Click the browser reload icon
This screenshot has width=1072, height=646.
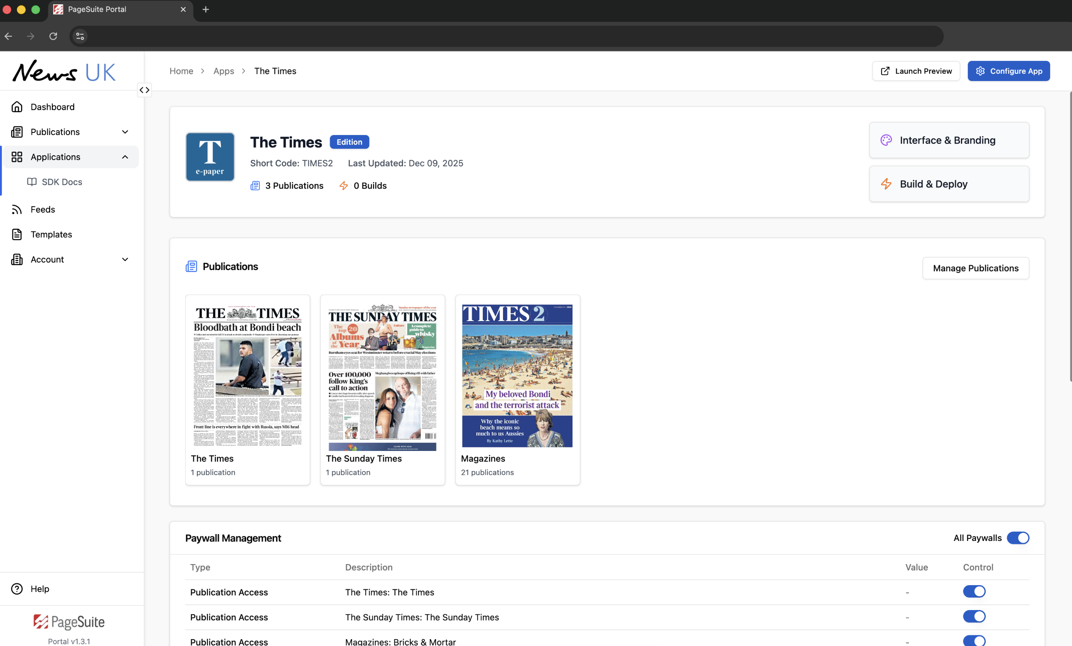pos(53,36)
